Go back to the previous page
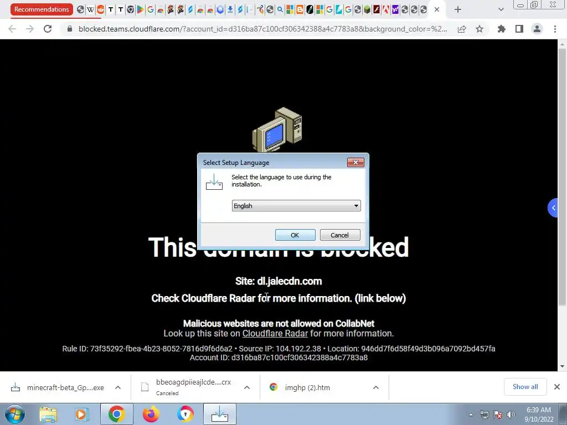 tap(12, 29)
